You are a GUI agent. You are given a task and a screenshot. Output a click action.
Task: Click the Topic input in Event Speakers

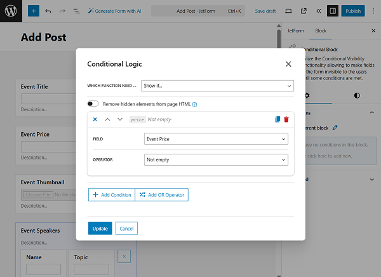point(91,269)
